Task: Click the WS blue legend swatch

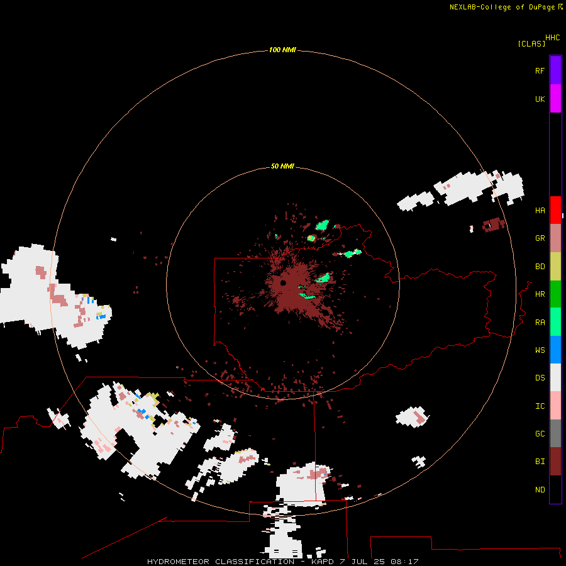Action: 555,350
